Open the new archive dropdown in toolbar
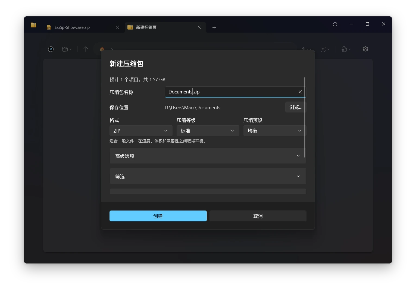This screenshot has width=416, height=295. [67, 49]
